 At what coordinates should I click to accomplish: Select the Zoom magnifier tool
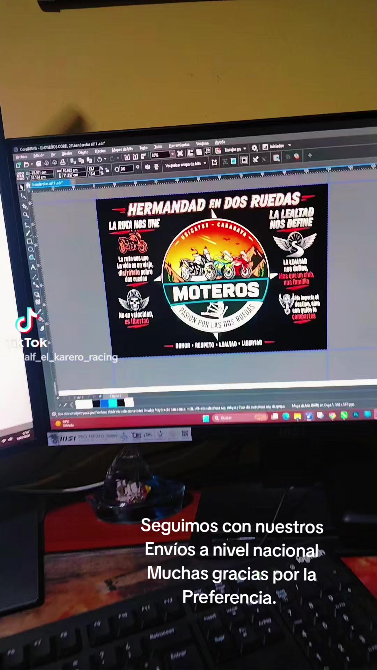tap(26, 215)
